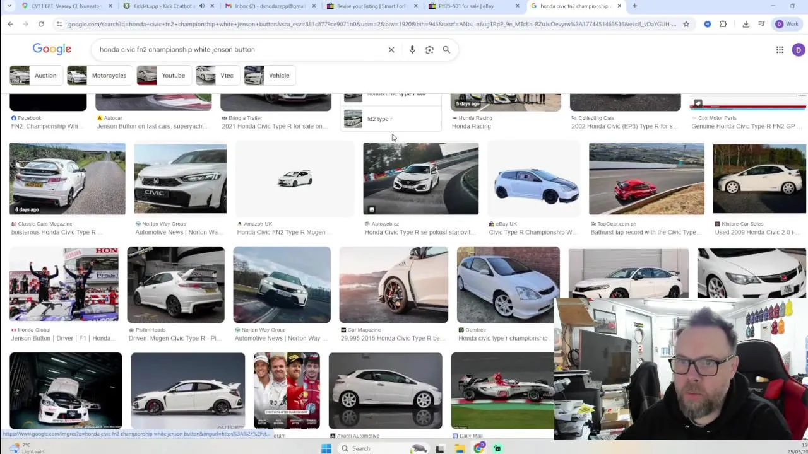
Task: View site information icon in address bar
Action: (59, 24)
